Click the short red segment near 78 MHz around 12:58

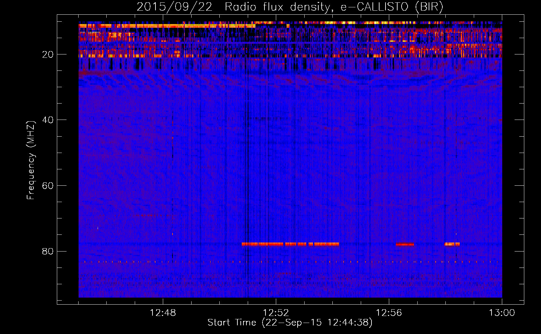452,244
